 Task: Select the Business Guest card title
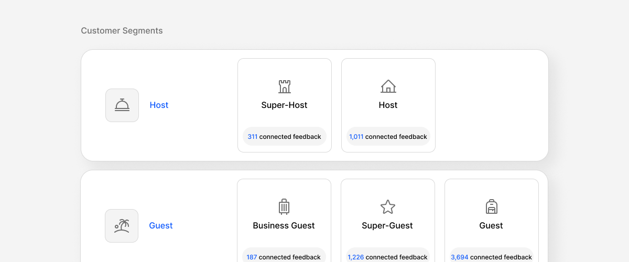pyautogui.click(x=284, y=226)
